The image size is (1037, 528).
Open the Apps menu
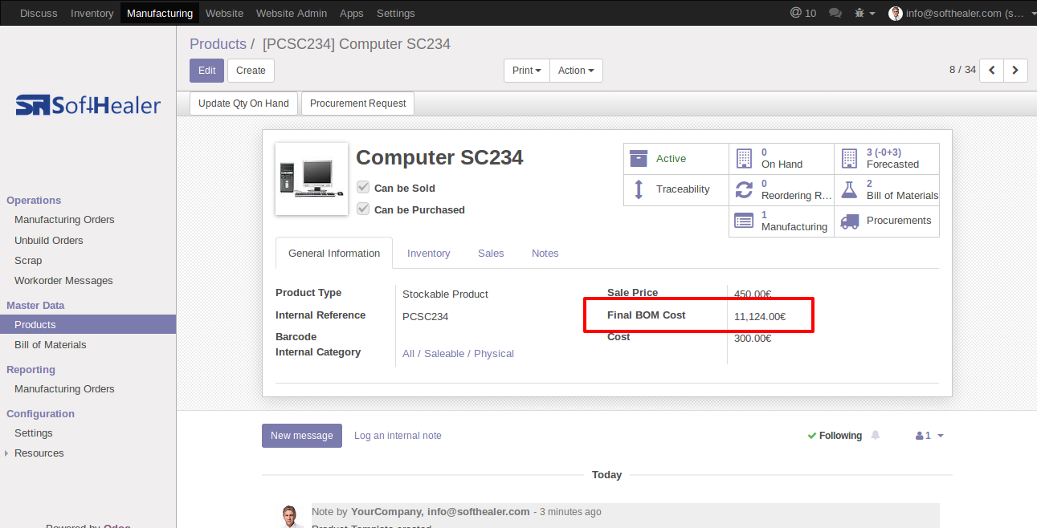(352, 13)
